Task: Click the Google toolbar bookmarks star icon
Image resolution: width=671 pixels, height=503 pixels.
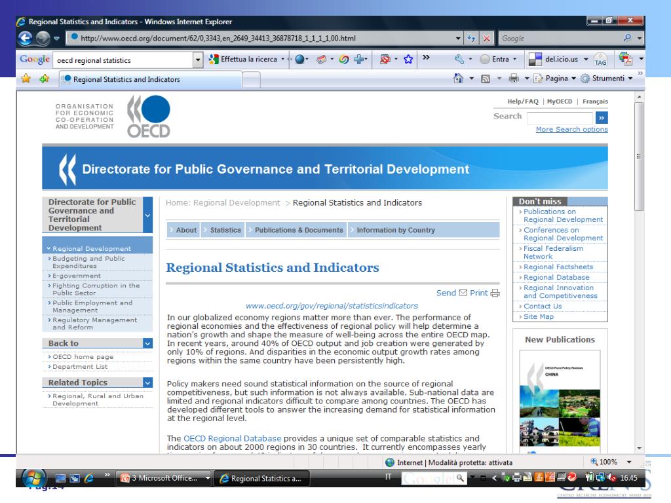Action: click(x=408, y=60)
